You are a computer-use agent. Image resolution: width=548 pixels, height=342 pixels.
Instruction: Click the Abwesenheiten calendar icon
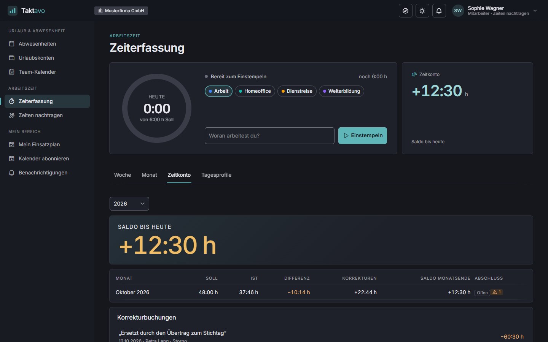point(12,44)
